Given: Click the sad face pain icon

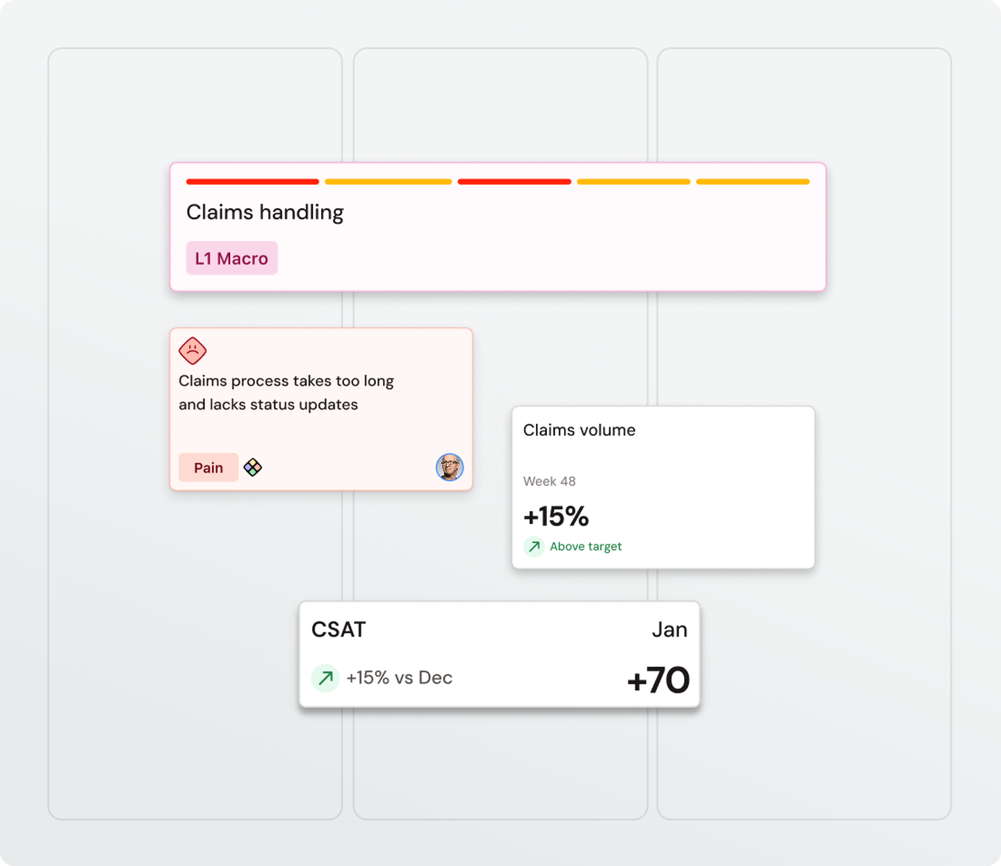Looking at the screenshot, I should coord(193,351).
